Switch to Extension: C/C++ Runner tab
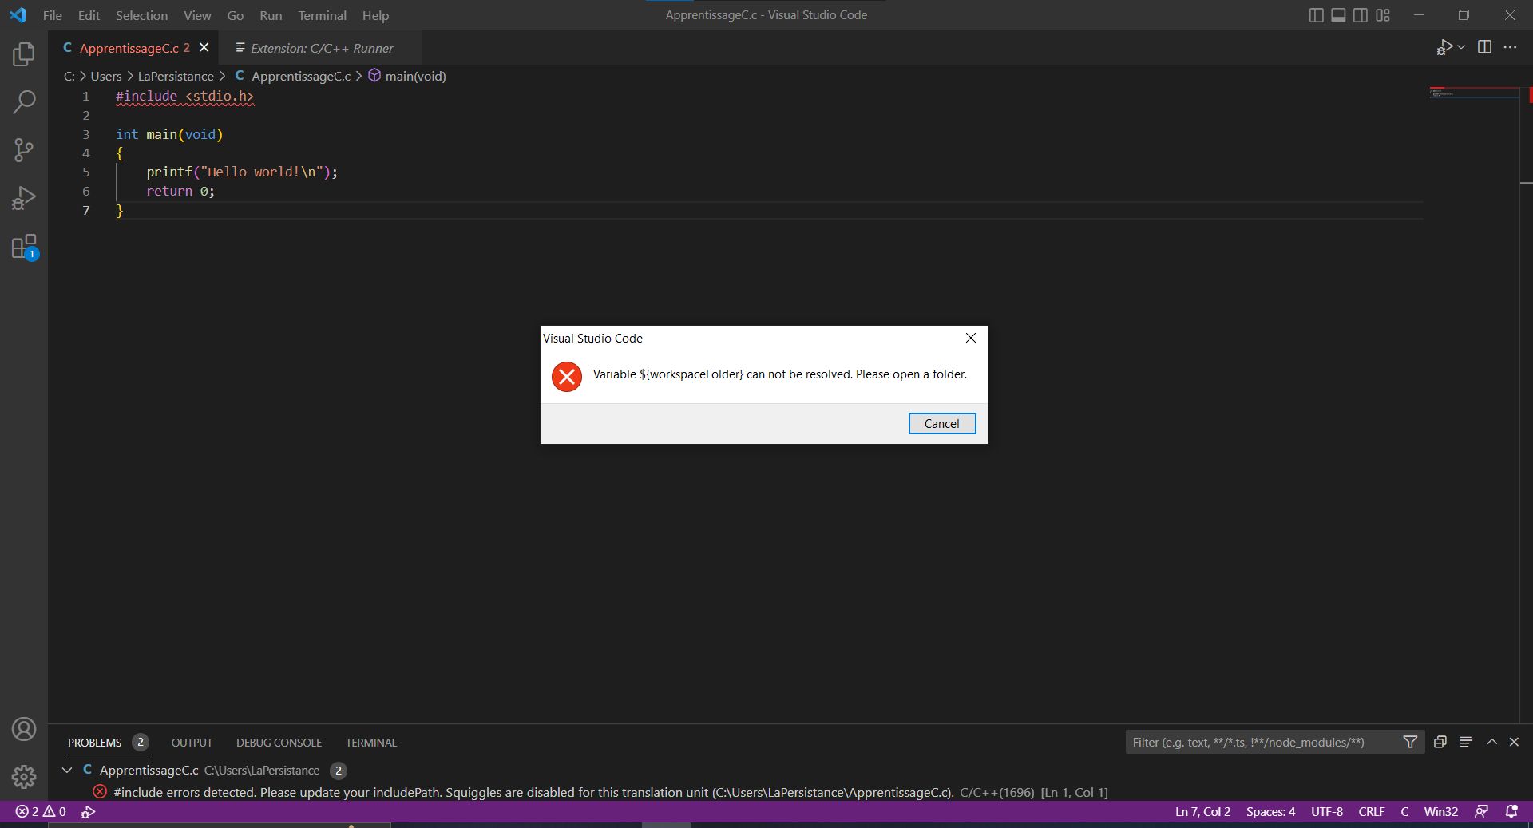Image resolution: width=1533 pixels, height=828 pixels. [x=322, y=48]
